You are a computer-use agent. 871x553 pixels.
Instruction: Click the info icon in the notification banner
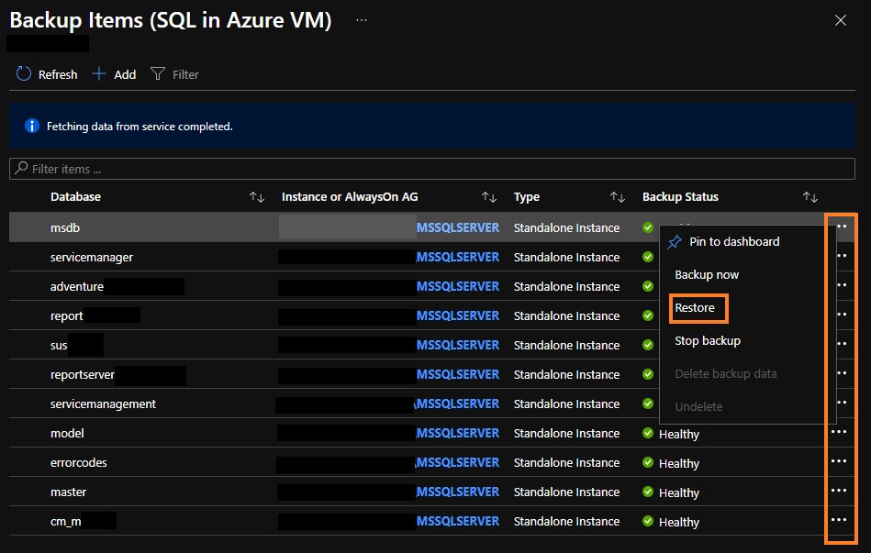coord(32,126)
